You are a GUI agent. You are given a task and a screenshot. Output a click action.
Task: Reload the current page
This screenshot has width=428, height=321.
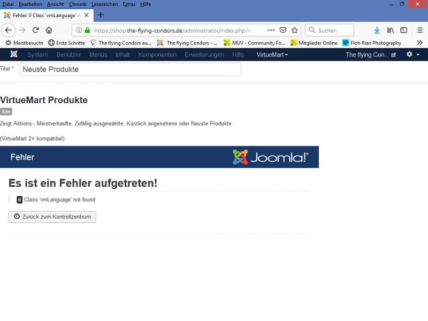pyautogui.click(x=36, y=30)
